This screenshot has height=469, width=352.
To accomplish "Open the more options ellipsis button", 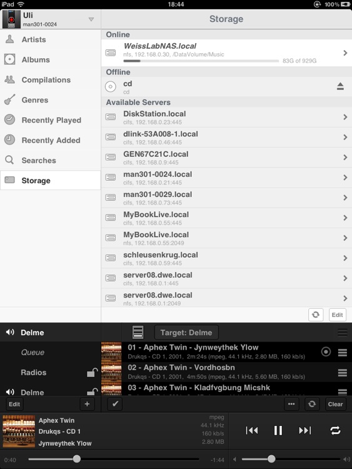I will [291, 404].
